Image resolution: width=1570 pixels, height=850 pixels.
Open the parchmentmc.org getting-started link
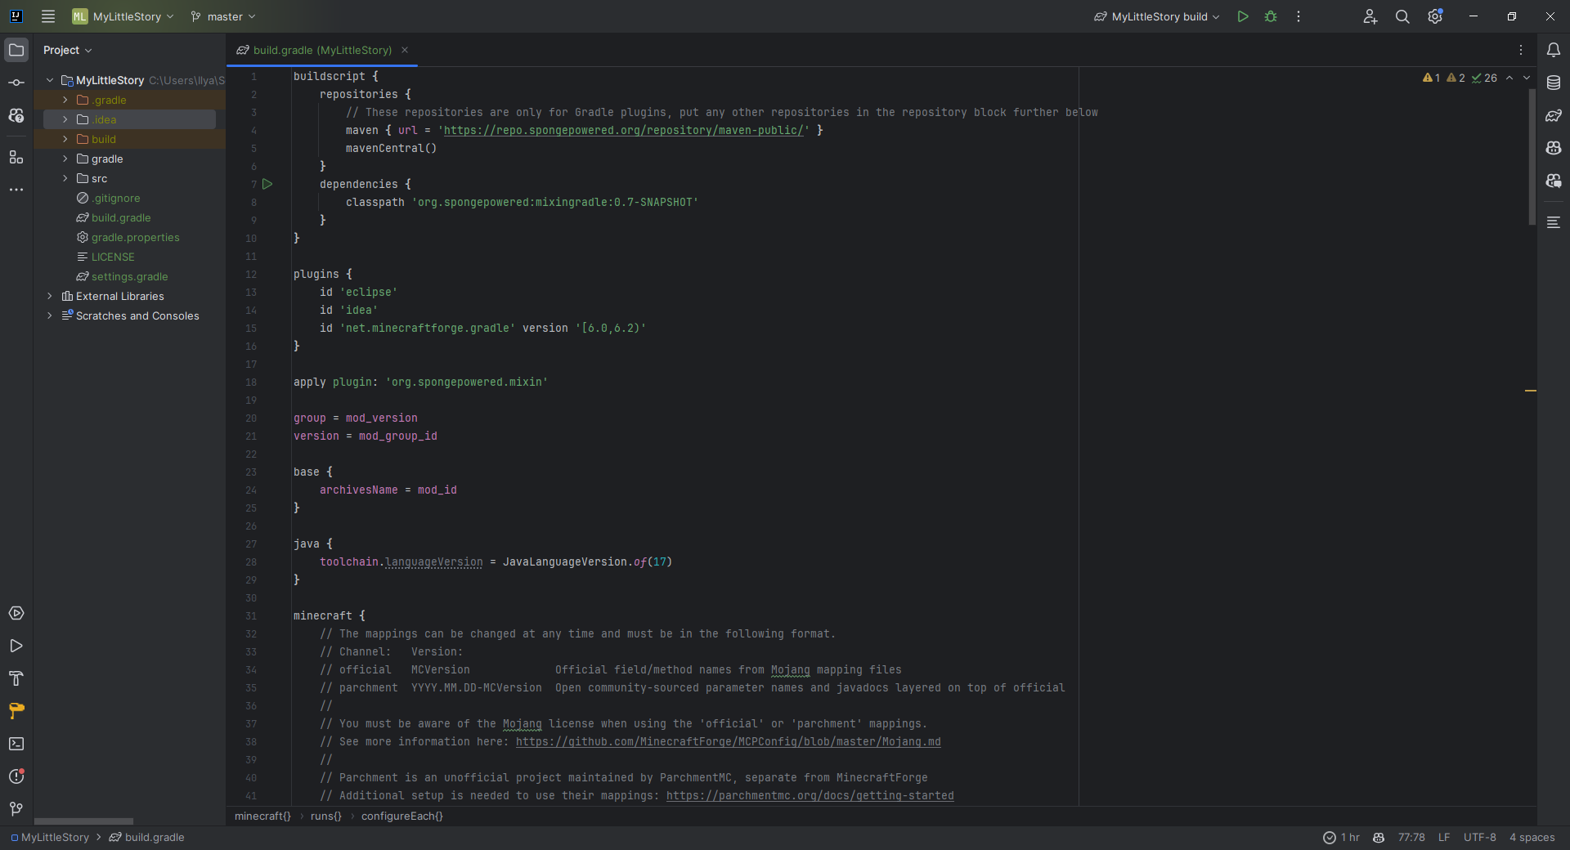pos(810,795)
